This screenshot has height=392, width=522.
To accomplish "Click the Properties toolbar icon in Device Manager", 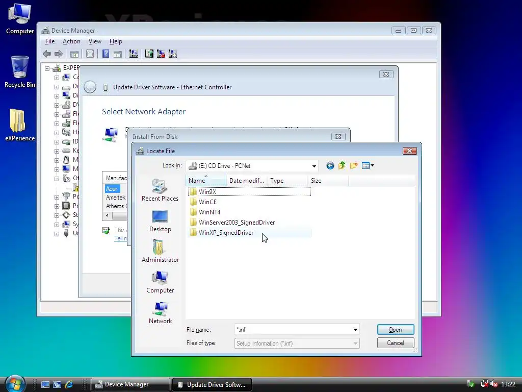I will [x=90, y=54].
